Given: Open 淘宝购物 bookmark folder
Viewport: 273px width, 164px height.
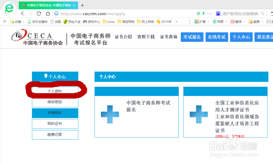Looking at the screenshot, I should 126,22.
